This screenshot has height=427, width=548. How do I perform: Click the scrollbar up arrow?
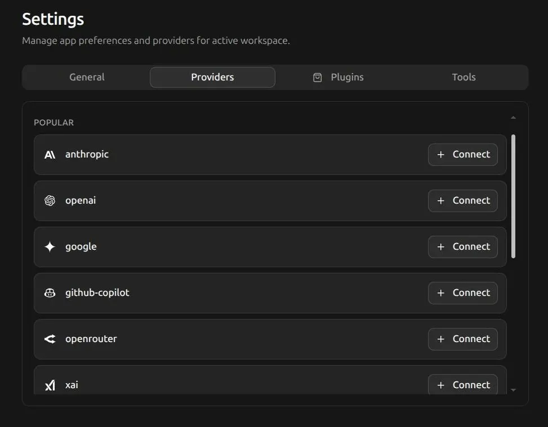coord(513,118)
